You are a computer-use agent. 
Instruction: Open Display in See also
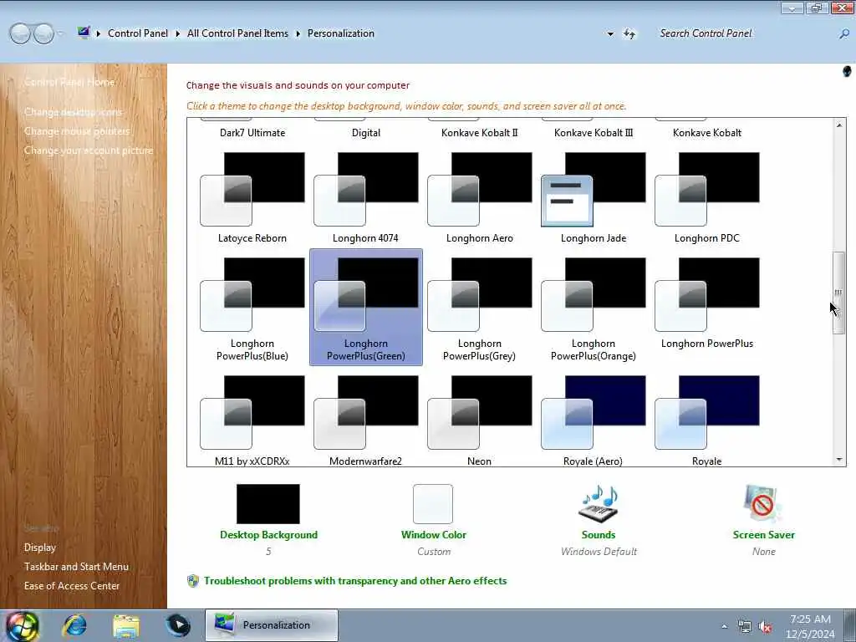pos(40,548)
